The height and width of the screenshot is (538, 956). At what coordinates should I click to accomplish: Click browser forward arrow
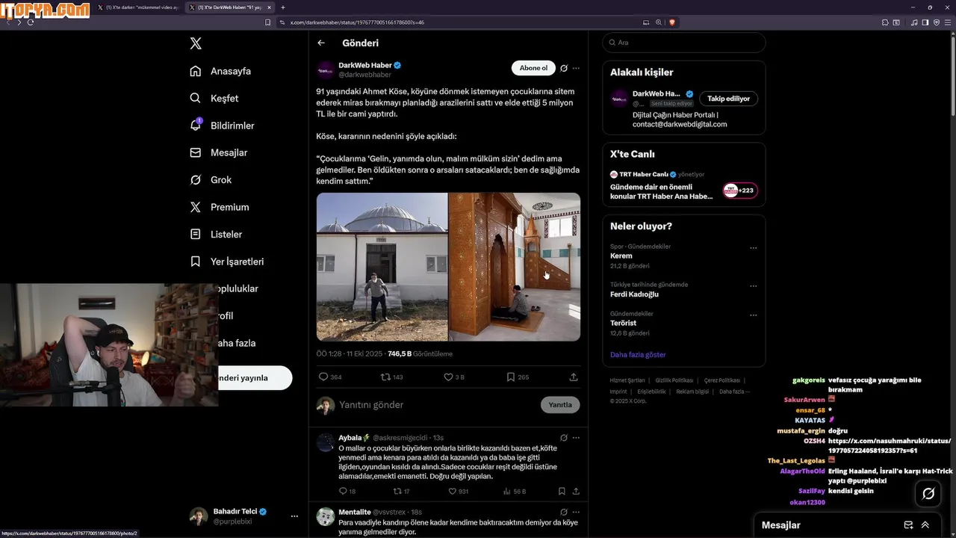[19, 22]
